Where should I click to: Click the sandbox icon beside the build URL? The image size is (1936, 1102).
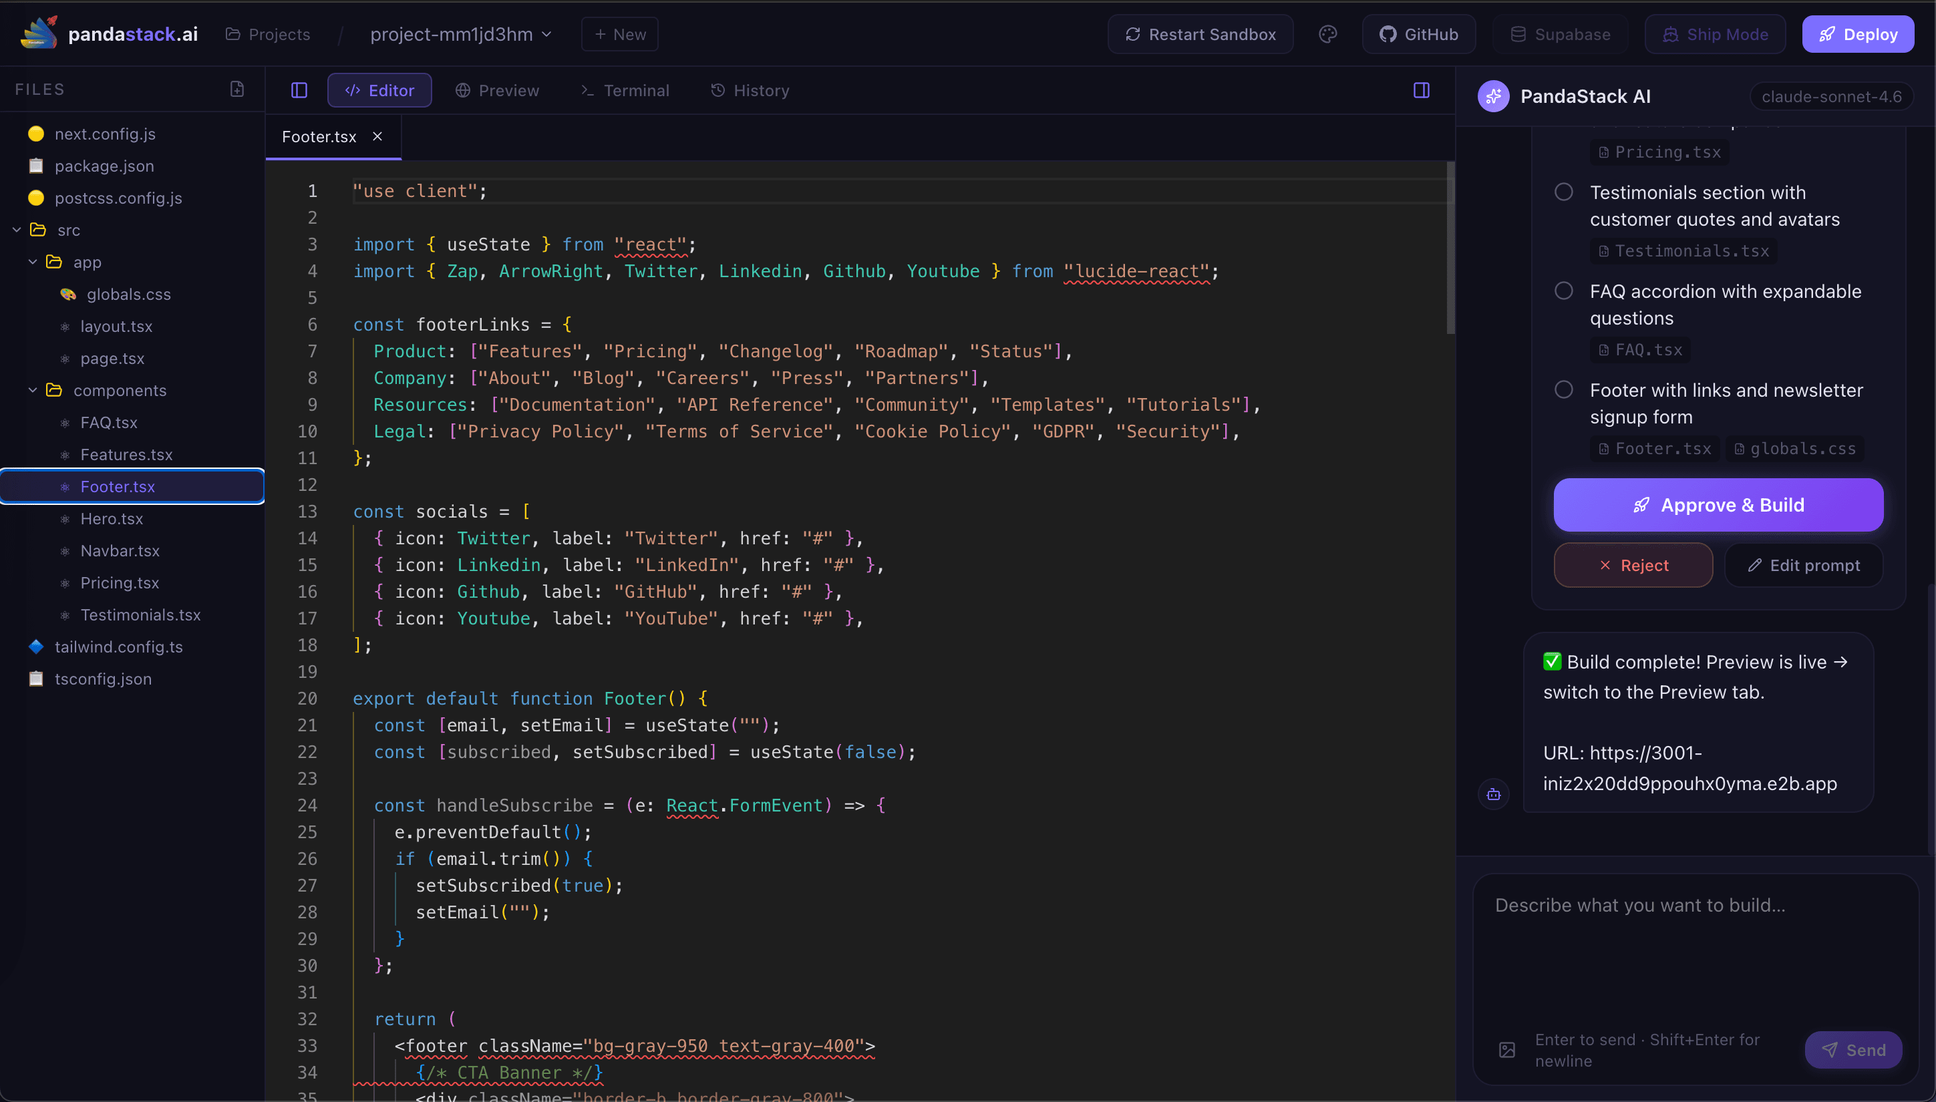pos(1493,793)
